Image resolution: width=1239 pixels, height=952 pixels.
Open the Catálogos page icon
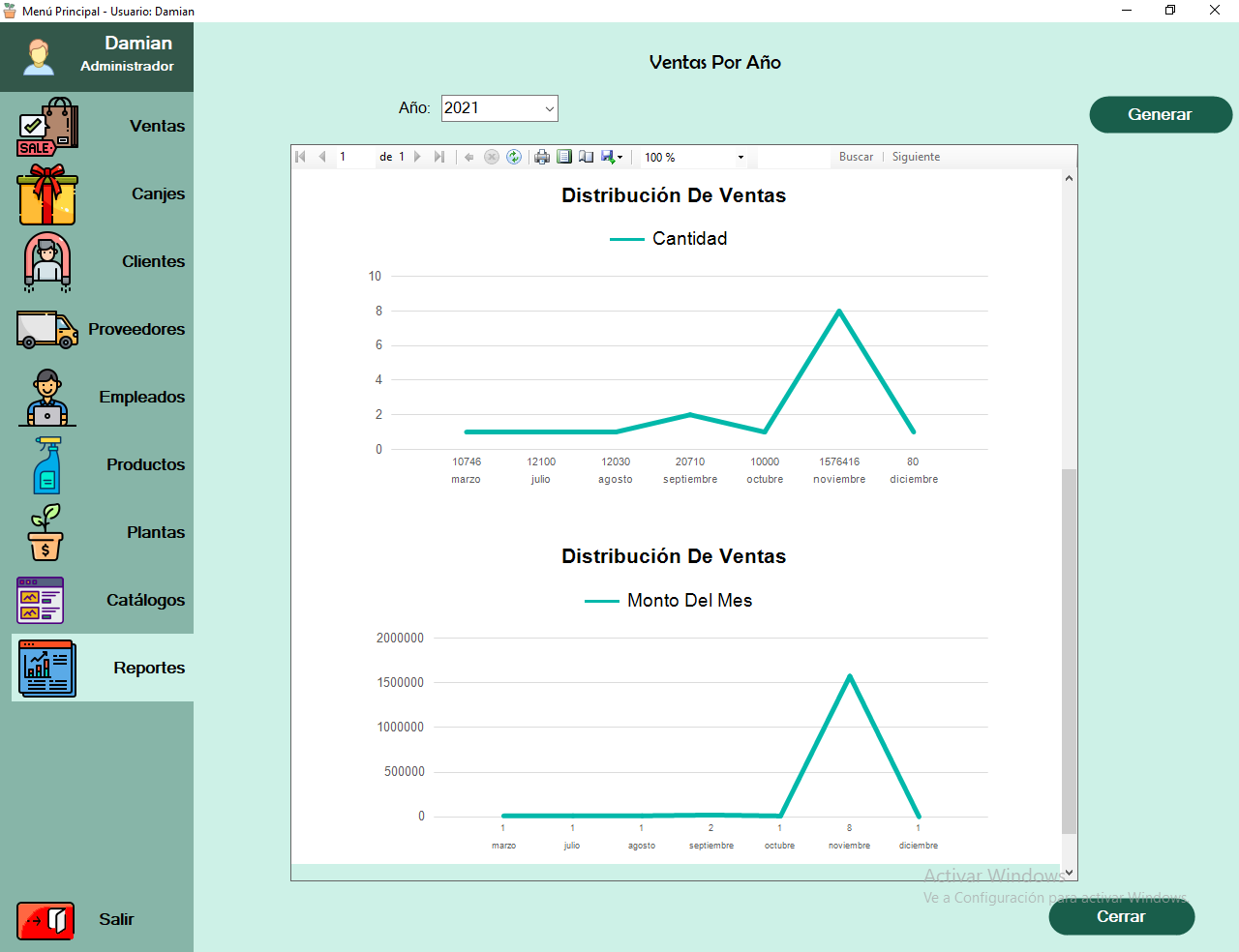[x=41, y=600]
